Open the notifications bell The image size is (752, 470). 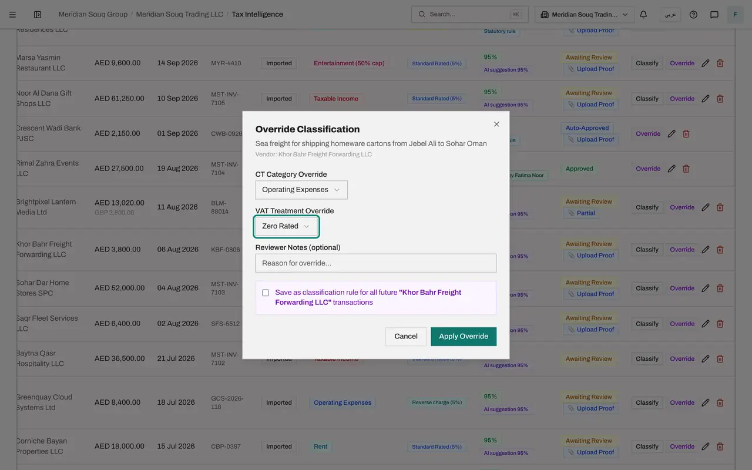coord(643,15)
